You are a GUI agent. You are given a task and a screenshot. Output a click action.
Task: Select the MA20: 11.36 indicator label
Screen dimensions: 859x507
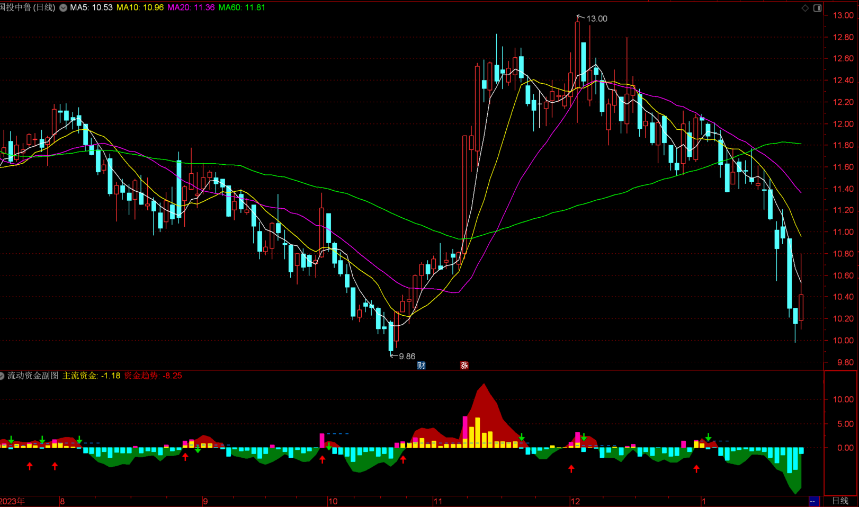[x=191, y=7]
